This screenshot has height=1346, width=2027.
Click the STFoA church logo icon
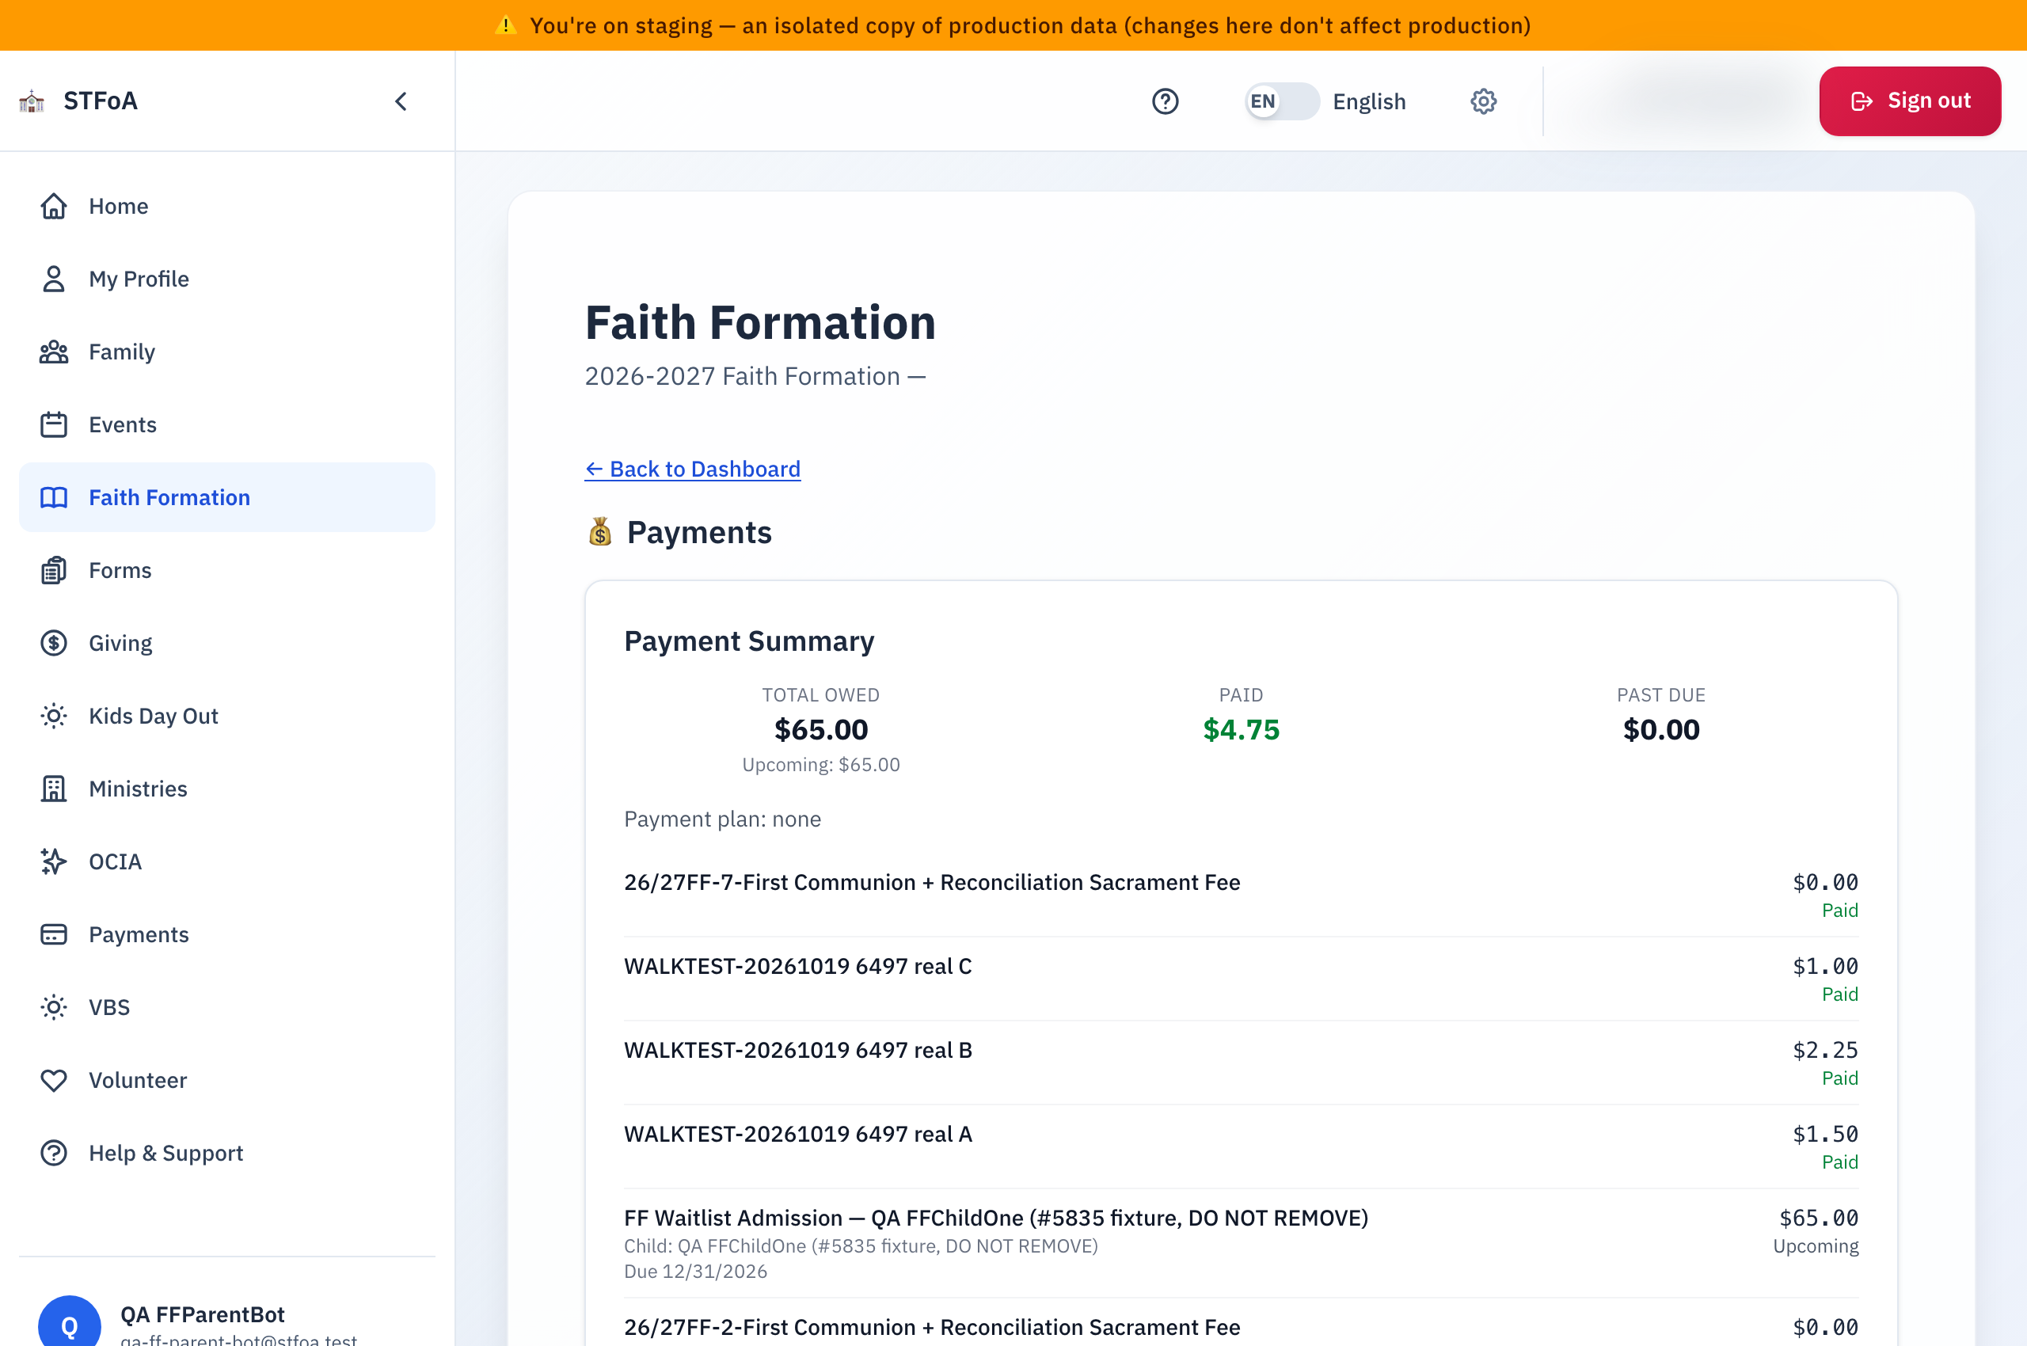tap(32, 101)
